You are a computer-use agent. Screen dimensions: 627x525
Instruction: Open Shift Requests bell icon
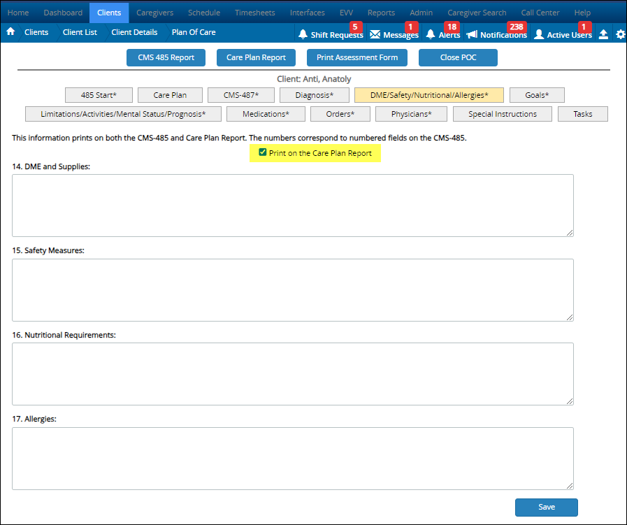click(303, 34)
